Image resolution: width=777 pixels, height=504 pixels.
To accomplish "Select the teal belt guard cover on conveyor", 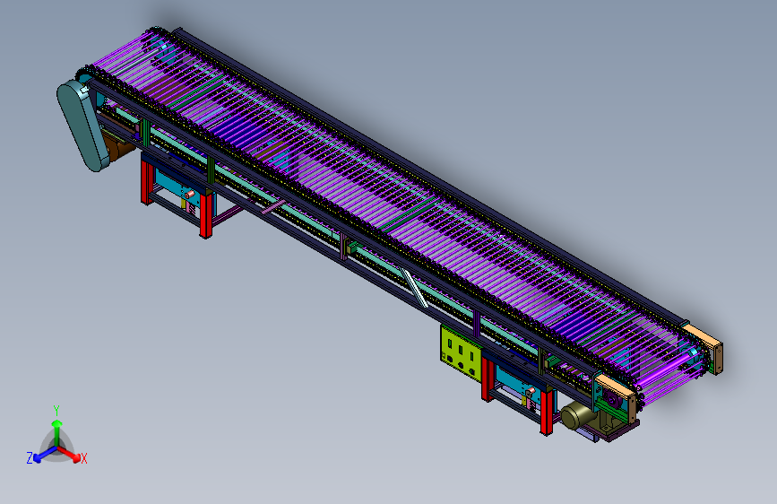I will (x=82, y=126).
